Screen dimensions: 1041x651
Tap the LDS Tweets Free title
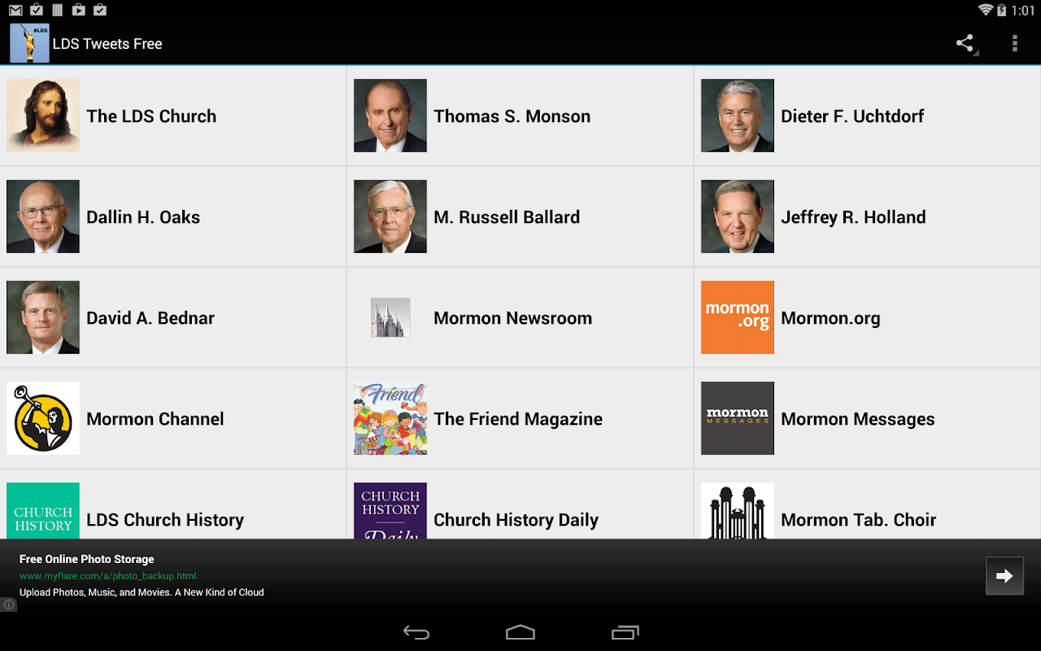click(x=107, y=44)
